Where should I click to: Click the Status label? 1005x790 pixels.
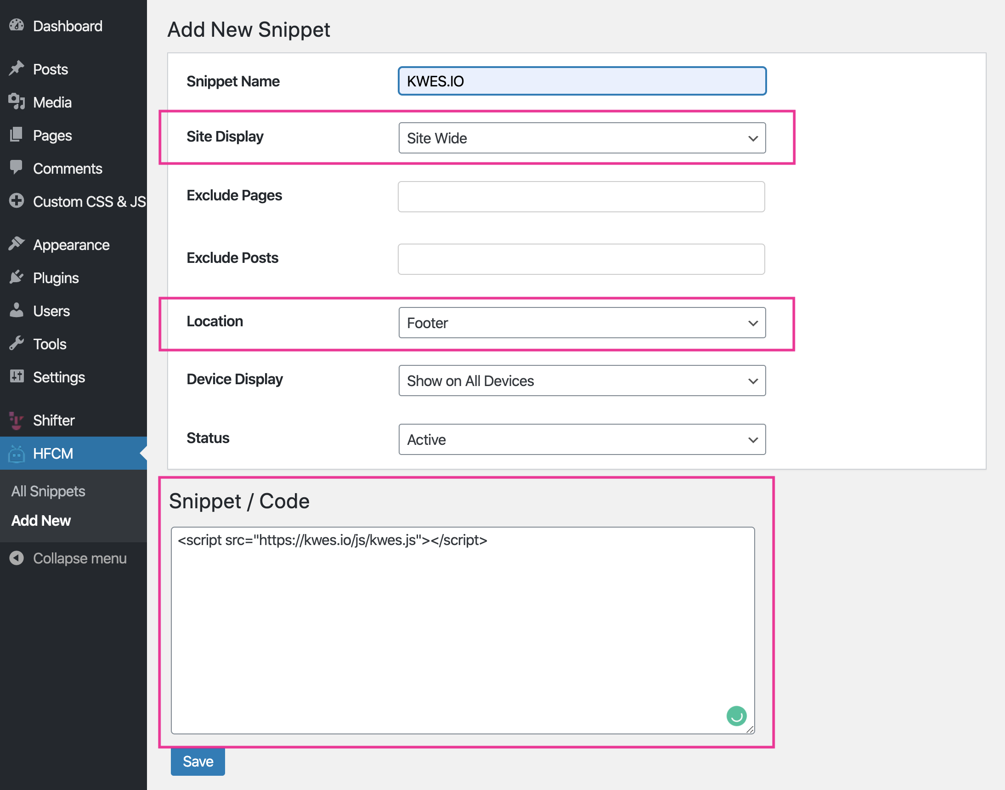[x=208, y=438]
